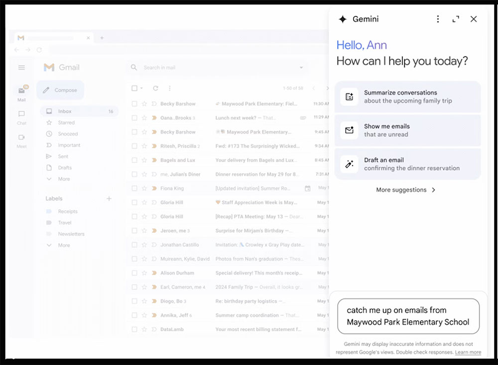Open search options dropdown arrow
This screenshot has width=498, height=365.
301,68
